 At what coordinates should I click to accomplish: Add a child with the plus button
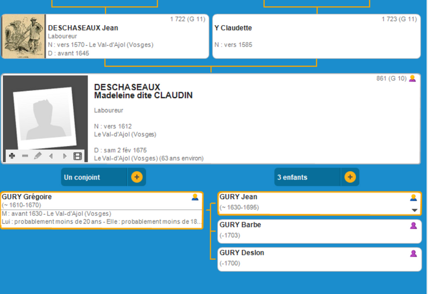[350, 177]
